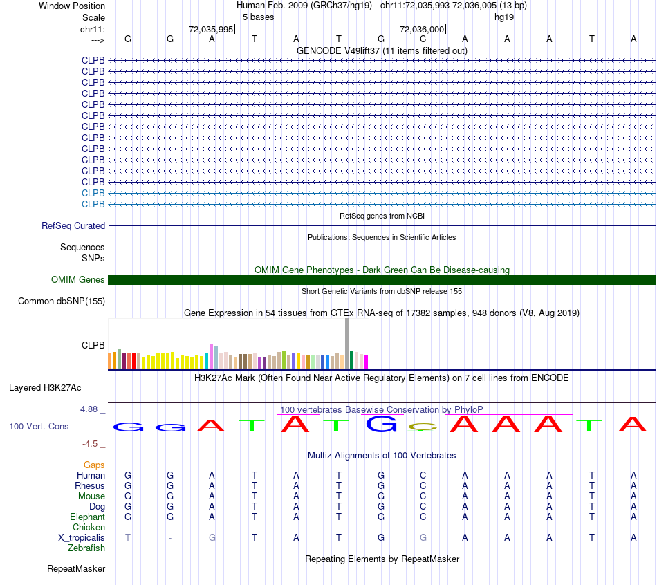This screenshot has height=585, width=657.
Task: Select the Rhesus alignment row label
Action: click(x=90, y=485)
